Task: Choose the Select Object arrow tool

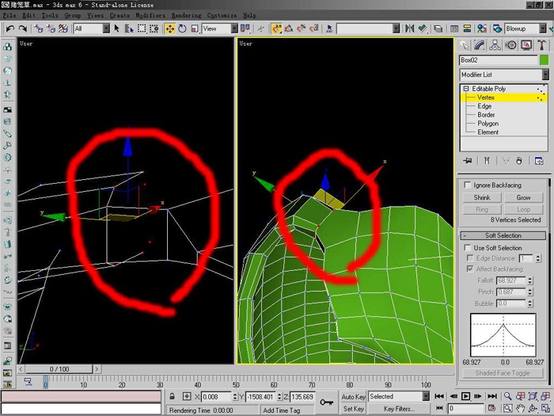Action: tap(117, 29)
